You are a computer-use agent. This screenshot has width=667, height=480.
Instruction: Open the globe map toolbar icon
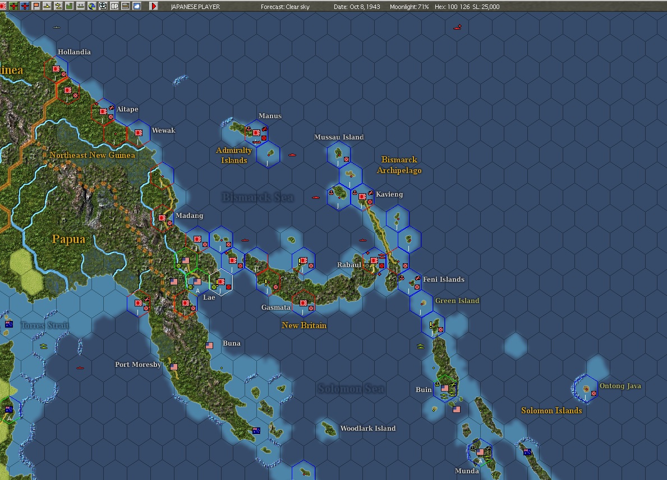tap(91, 6)
